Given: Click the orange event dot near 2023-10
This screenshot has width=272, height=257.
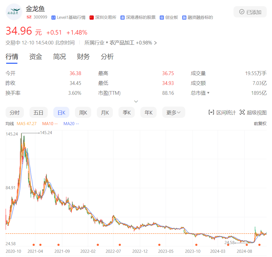Looking at the screenshot, I should pyautogui.click(x=196, y=245).
